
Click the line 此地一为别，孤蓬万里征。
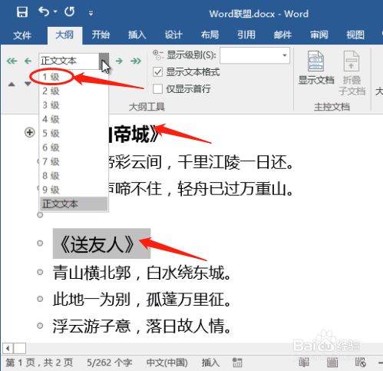pos(142,300)
